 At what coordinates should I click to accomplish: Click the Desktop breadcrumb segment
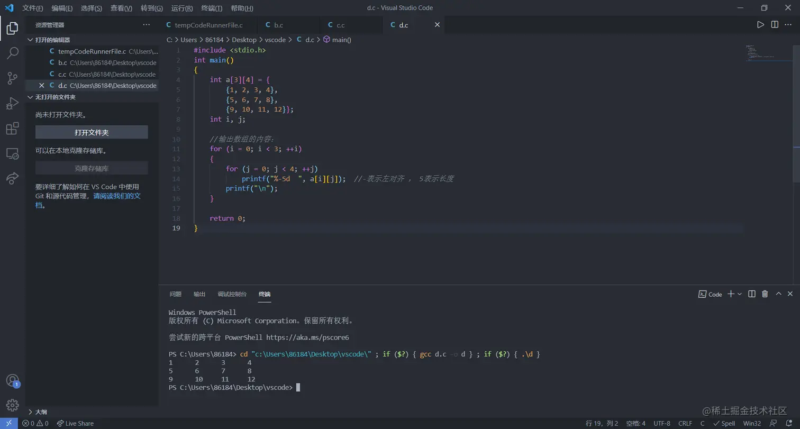coord(244,40)
